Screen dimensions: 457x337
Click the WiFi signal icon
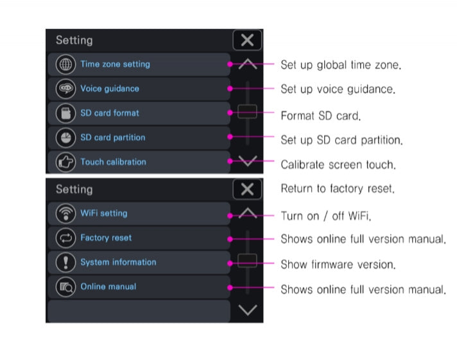click(65, 213)
